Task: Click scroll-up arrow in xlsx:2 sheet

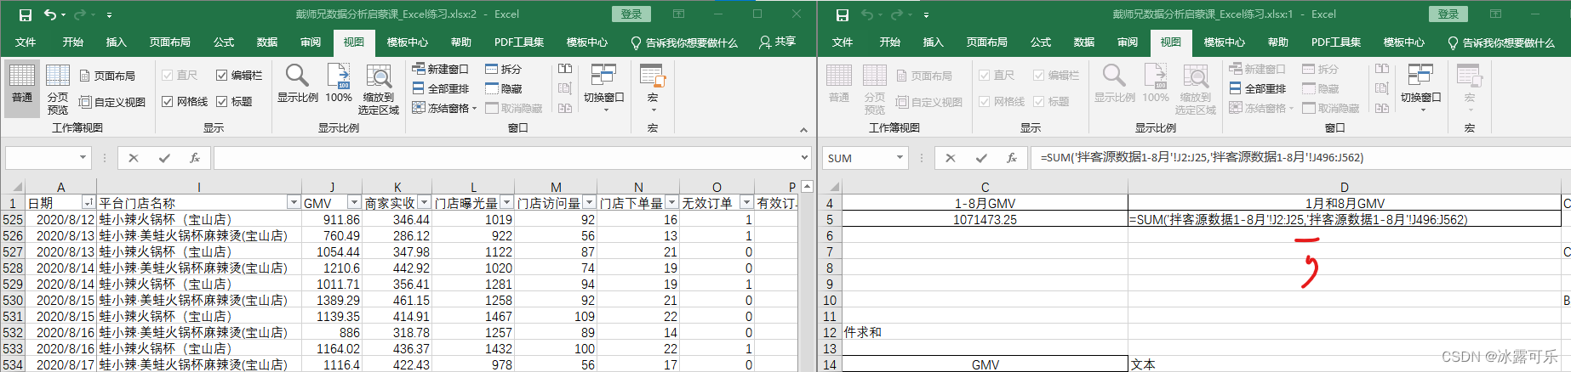Action: click(x=808, y=187)
